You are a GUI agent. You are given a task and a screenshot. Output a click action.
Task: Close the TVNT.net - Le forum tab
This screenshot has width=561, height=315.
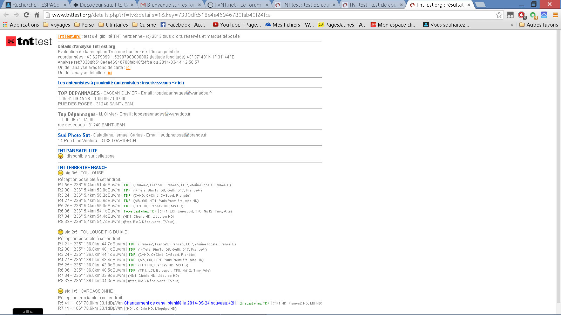pos(267,5)
